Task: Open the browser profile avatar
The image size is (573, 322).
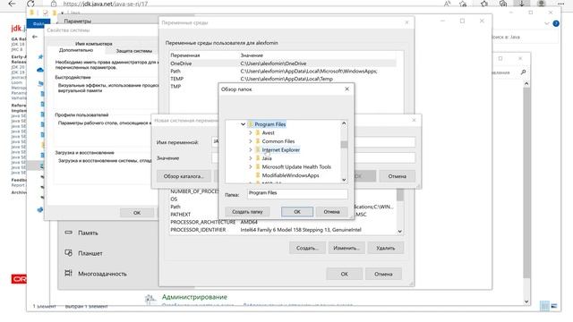Action: (x=541, y=4)
